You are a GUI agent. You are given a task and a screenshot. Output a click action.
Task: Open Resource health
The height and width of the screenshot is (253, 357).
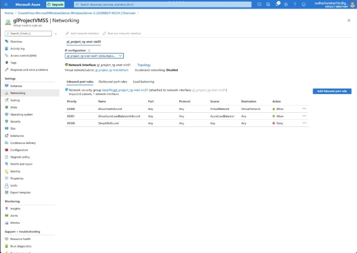[x=20, y=239]
